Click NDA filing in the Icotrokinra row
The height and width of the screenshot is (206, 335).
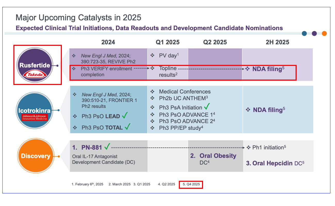(269, 110)
